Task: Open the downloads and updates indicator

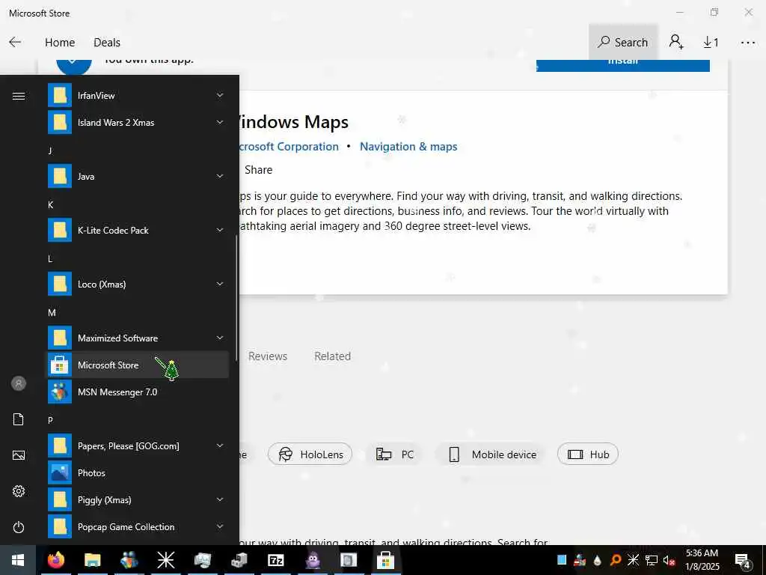Action: [711, 42]
